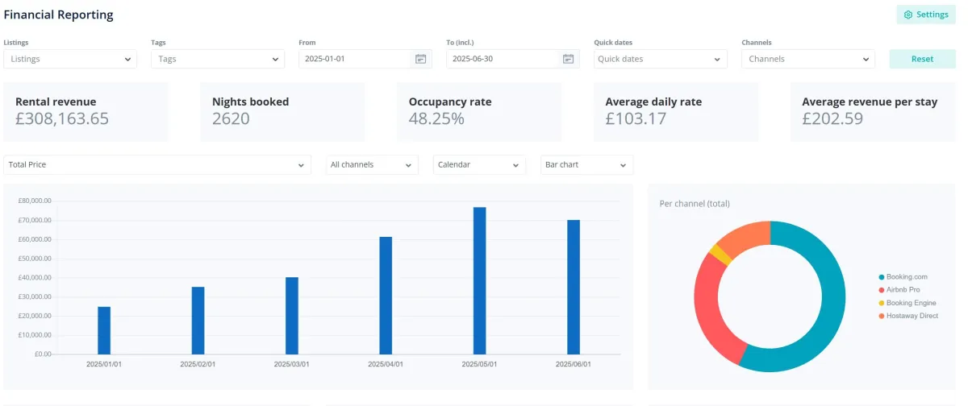Click the Settings gear button
This screenshot has height=406, width=968.
[925, 14]
